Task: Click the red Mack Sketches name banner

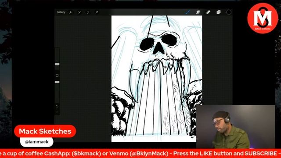Action: [45, 131]
